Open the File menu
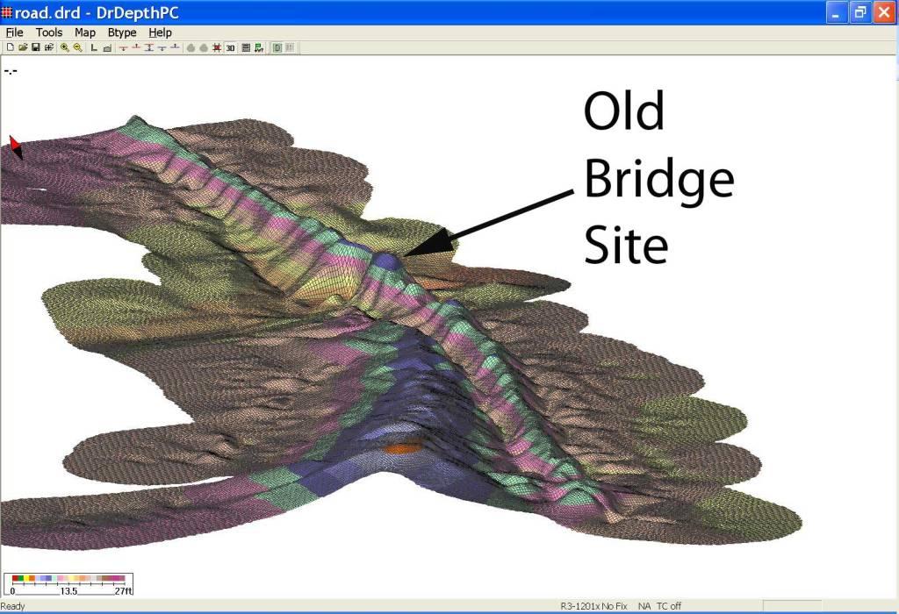 coord(14,32)
